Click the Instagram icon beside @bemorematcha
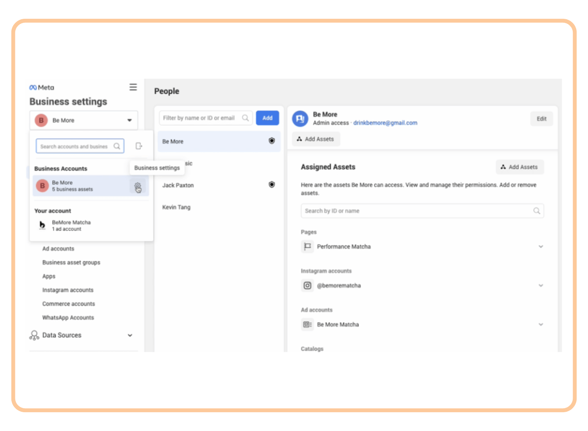Viewport: 588px width, 431px height. click(x=307, y=285)
